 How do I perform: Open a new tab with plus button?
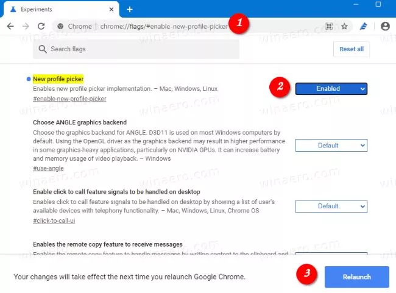(130, 9)
